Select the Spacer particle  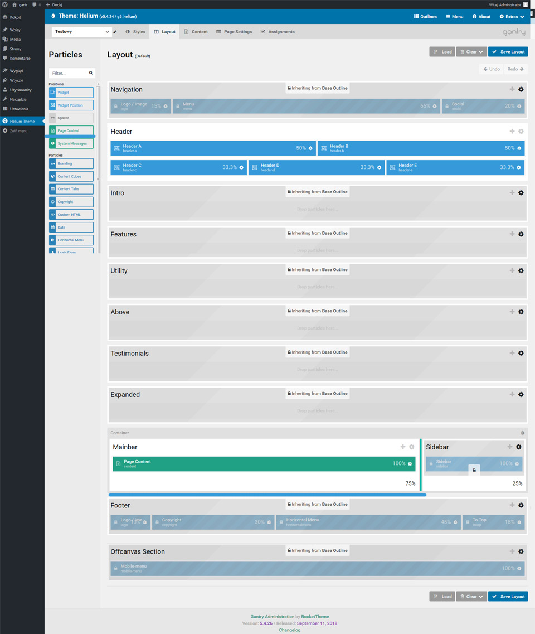(x=71, y=118)
